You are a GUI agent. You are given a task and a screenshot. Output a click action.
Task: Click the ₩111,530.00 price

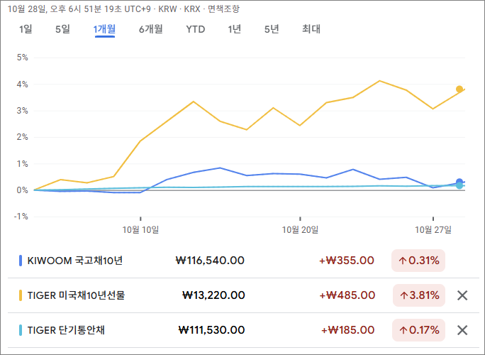click(211, 330)
